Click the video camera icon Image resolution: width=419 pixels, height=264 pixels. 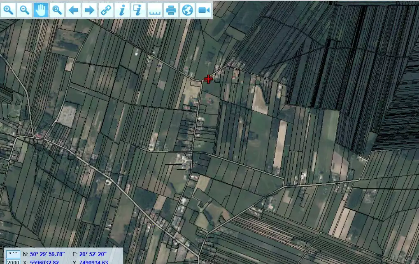[203, 10]
